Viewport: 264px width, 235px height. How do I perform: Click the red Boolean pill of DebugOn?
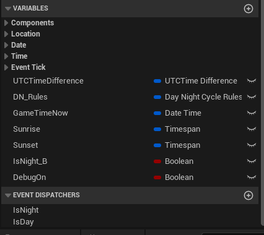(x=157, y=177)
